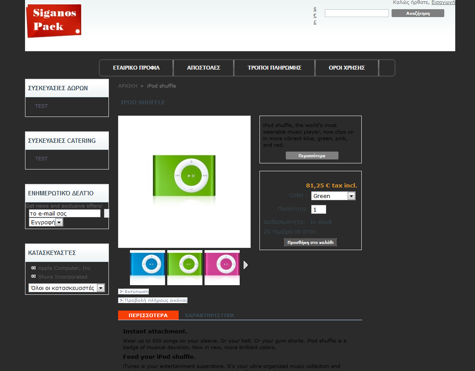Image resolution: width=475 pixels, height=371 pixels.
Task: Open TEST under ΣΥΣΚΕΥΑΣΙΕΣ ΔΩΡΩΝ
Action: pyautogui.click(x=41, y=106)
